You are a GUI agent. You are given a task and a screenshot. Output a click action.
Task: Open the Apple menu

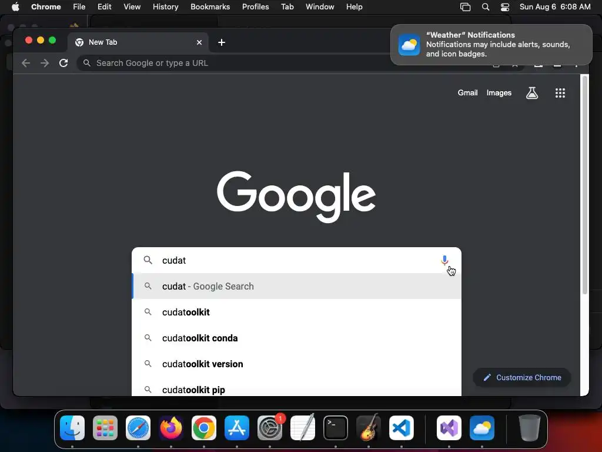(x=15, y=7)
